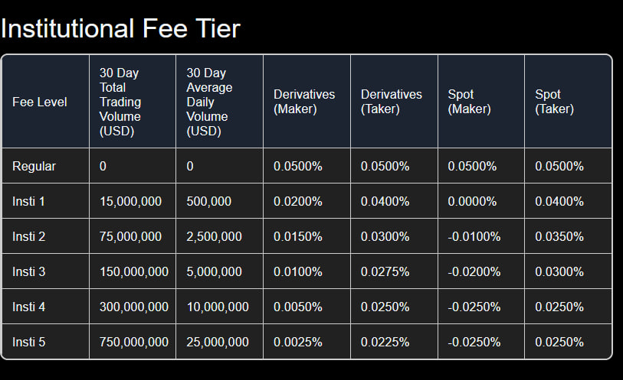Viewport: 623px width, 380px height.
Task: Select the Insti 1 row label
Action: click(x=28, y=201)
